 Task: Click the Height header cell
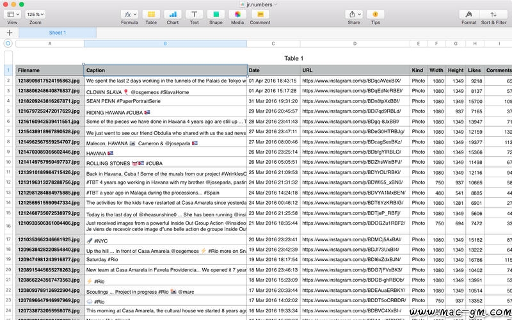(456, 70)
